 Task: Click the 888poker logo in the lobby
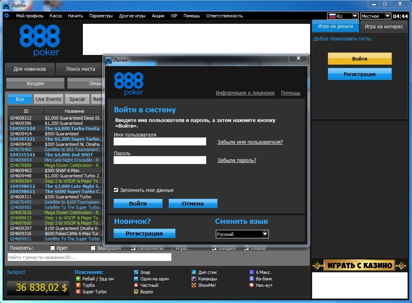click(40, 40)
